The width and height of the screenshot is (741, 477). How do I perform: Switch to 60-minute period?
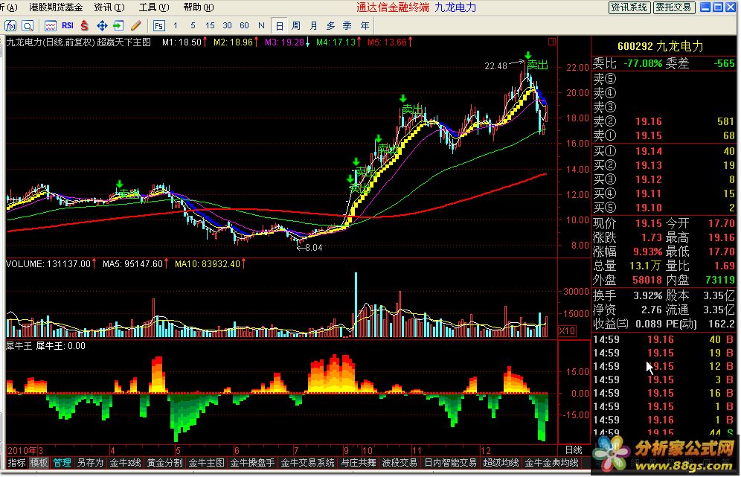point(244,25)
